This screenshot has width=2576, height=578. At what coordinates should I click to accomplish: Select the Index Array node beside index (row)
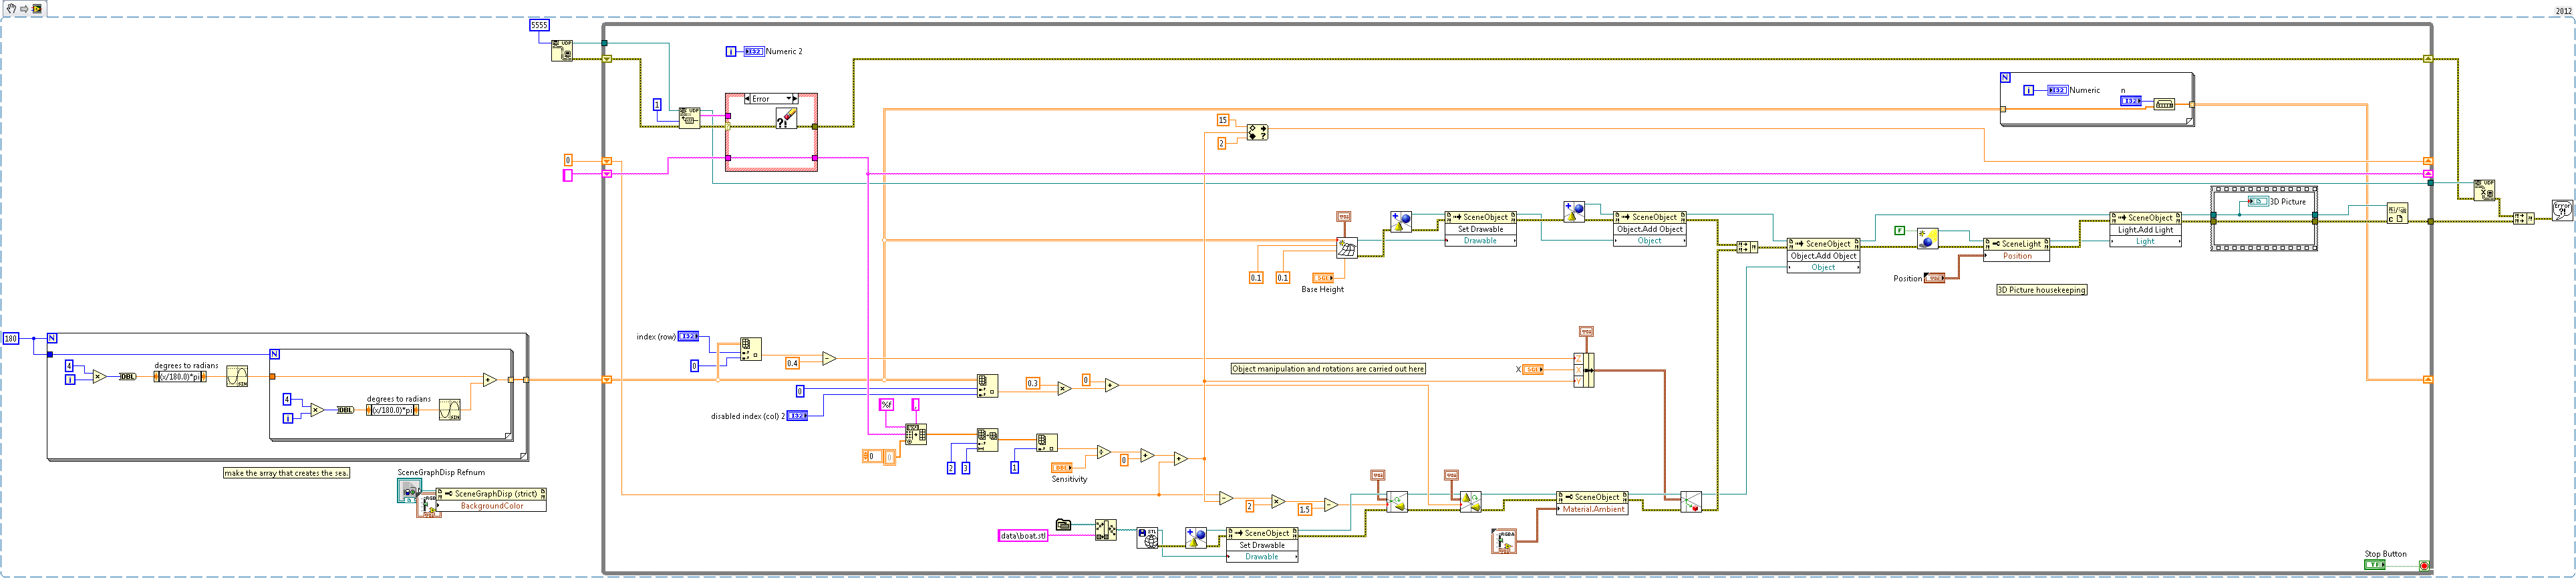click(x=751, y=349)
